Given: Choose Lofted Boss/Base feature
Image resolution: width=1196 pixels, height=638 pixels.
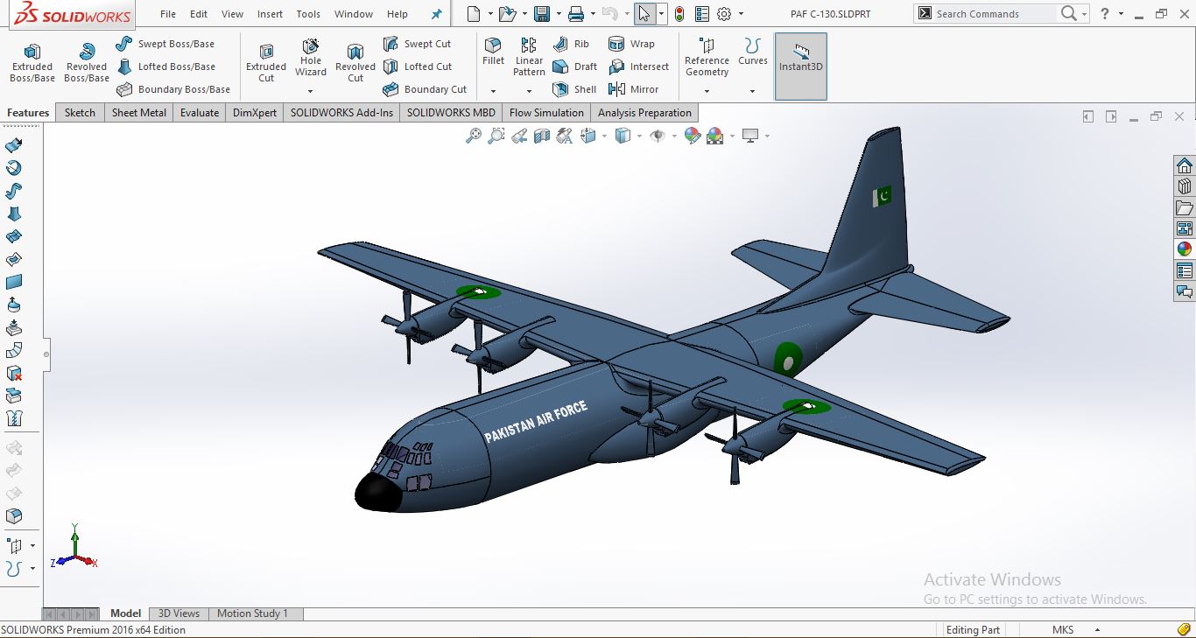Looking at the screenshot, I should pos(165,67).
